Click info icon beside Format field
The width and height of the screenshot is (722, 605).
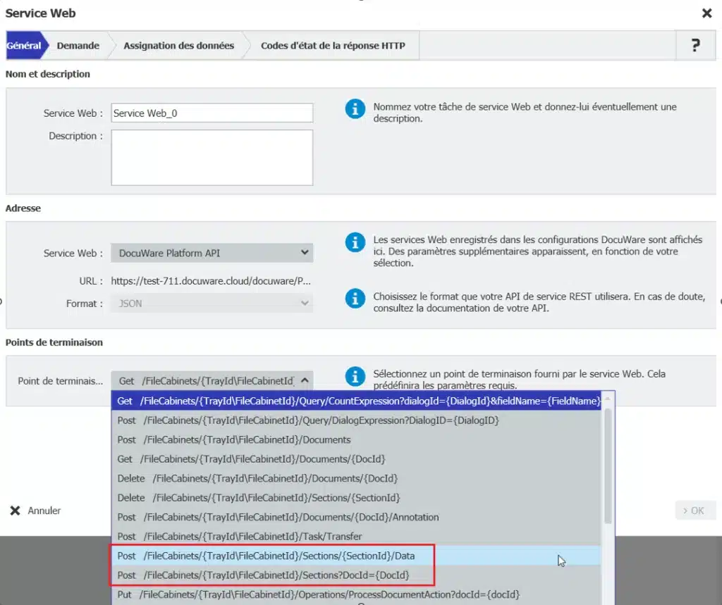coord(355,298)
